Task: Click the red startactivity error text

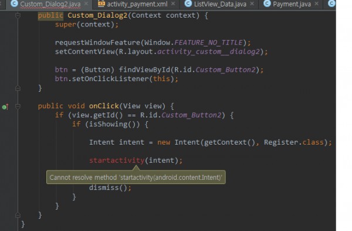Action: pyautogui.click(x=117, y=160)
